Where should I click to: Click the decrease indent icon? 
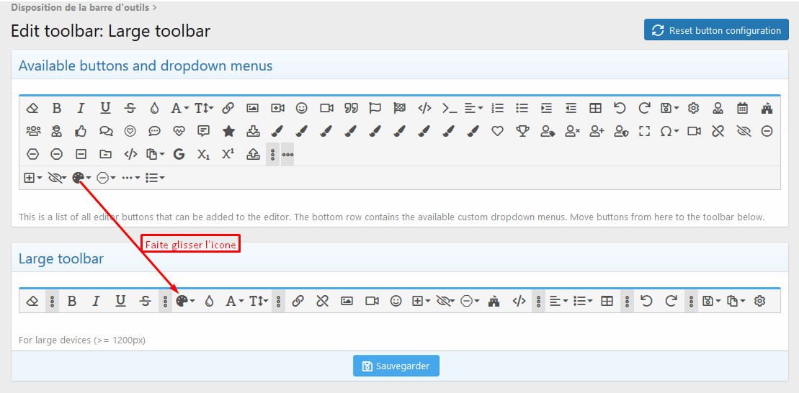click(x=571, y=108)
